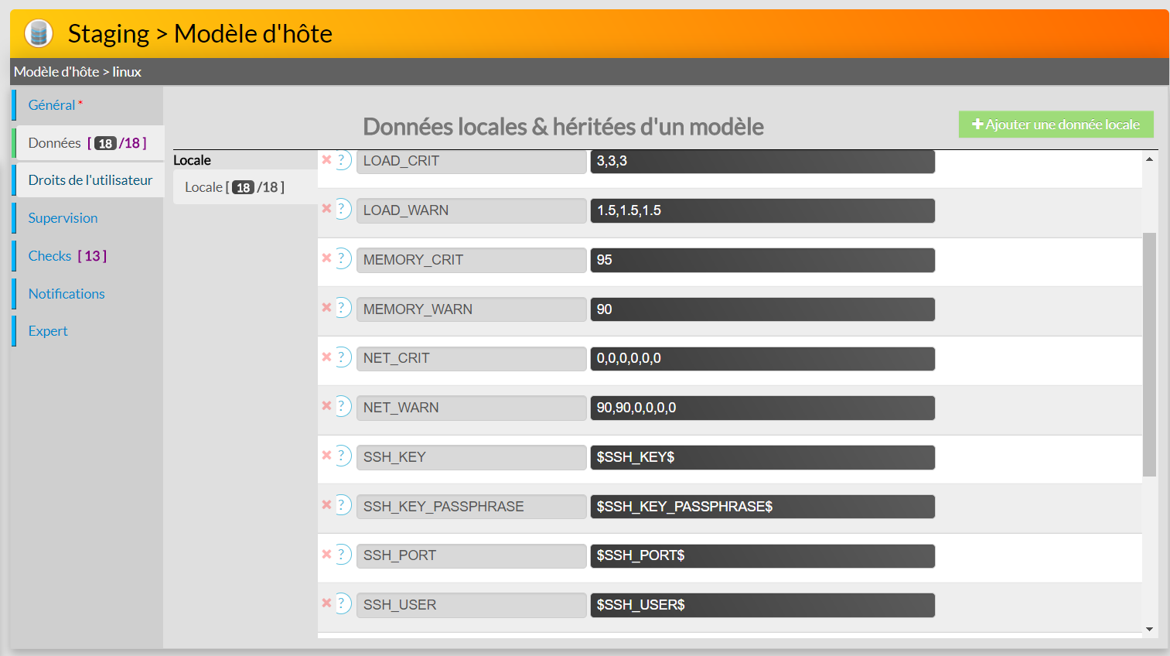Remove the MEMORY_WARN entry with red X

pyautogui.click(x=326, y=308)
